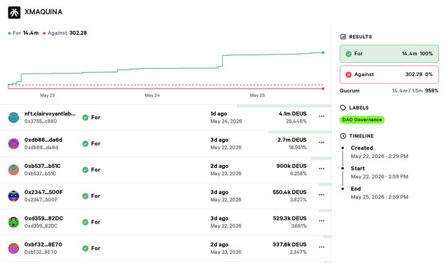The height and width of the screenshot is (263, 447).
Task: Click avatar of 0x2347...500F voter
Action: [13, 196]
